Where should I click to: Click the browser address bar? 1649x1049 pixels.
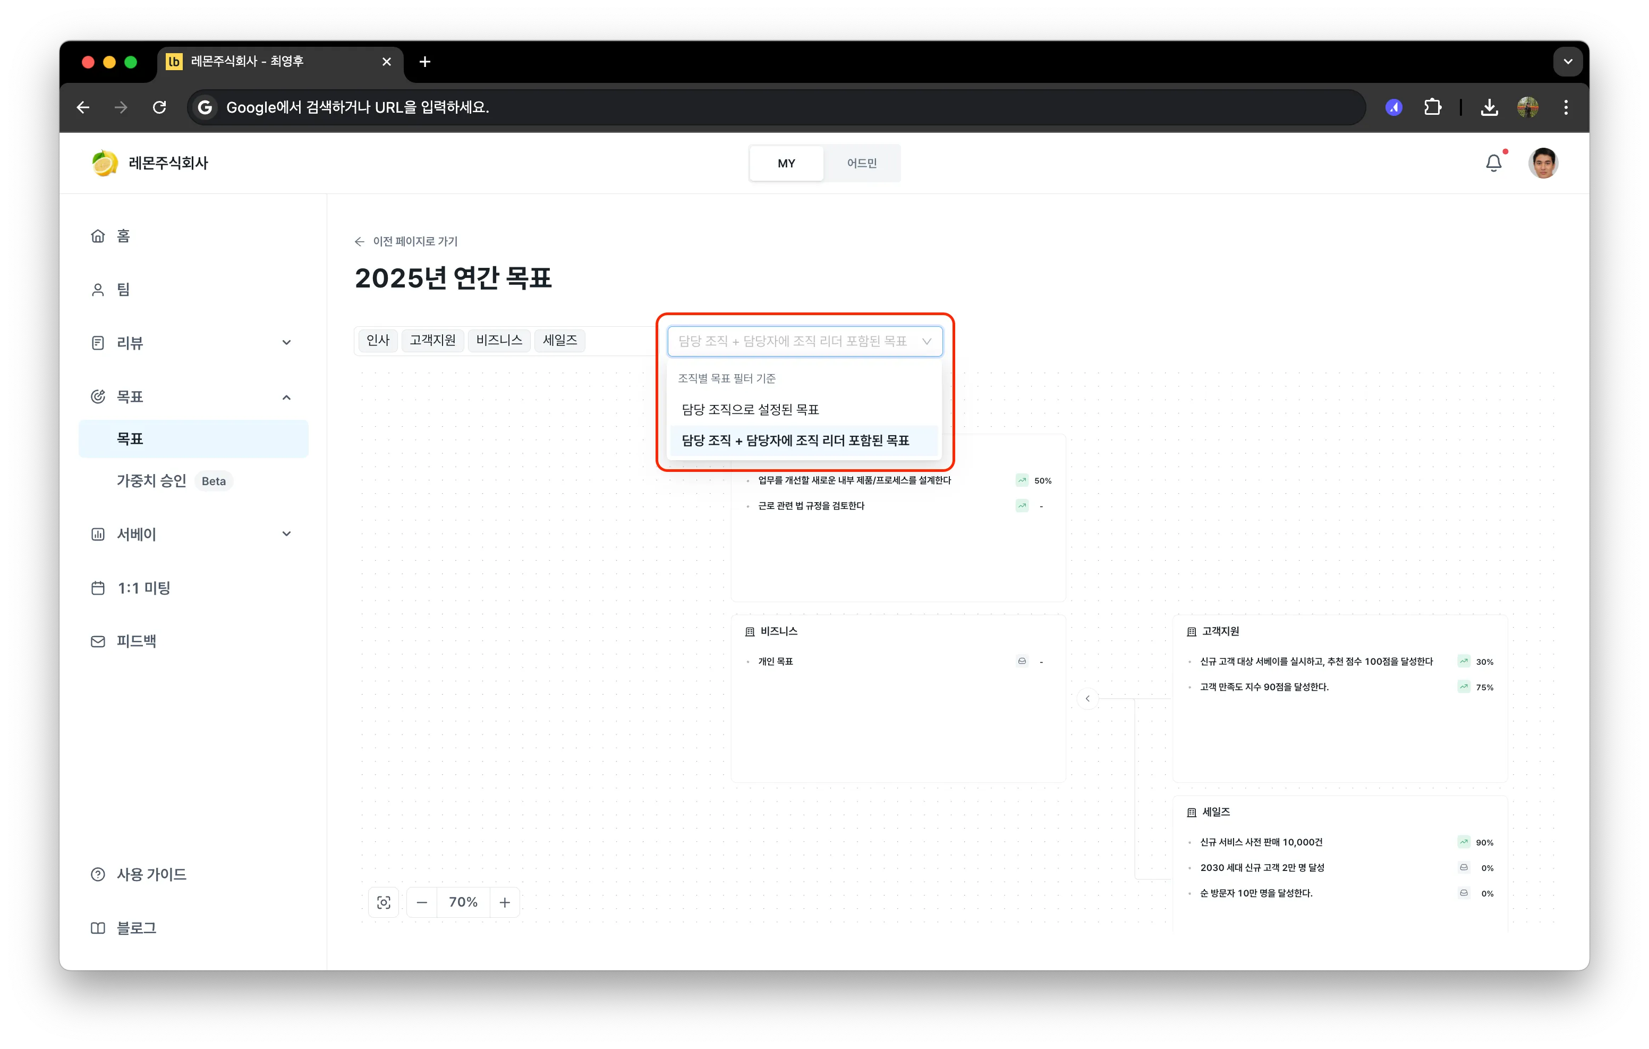777,107
